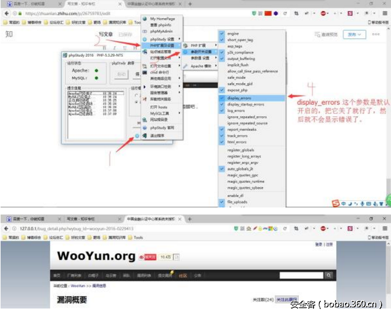The width and height of the screenshot is (391, 315).
Task: Click the cmd terminal icon in menu
Action: pos(145,72)
